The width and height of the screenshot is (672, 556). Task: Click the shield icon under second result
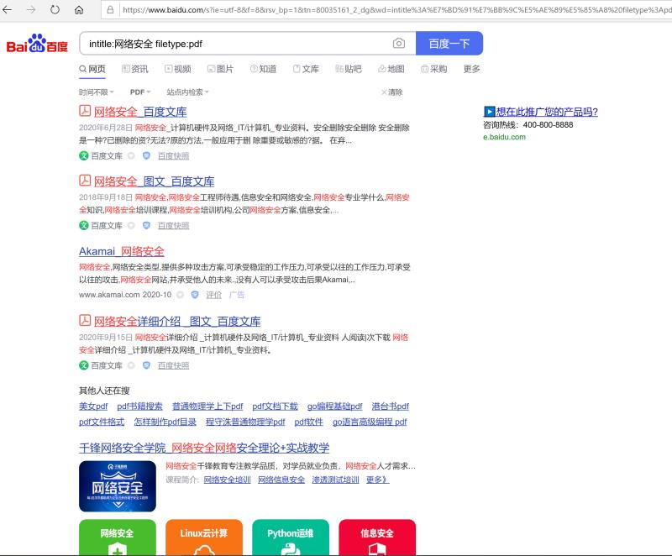coord(146,225)
